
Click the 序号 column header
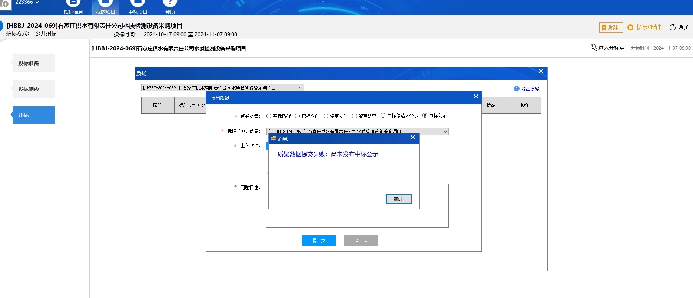tap(157, 106)
